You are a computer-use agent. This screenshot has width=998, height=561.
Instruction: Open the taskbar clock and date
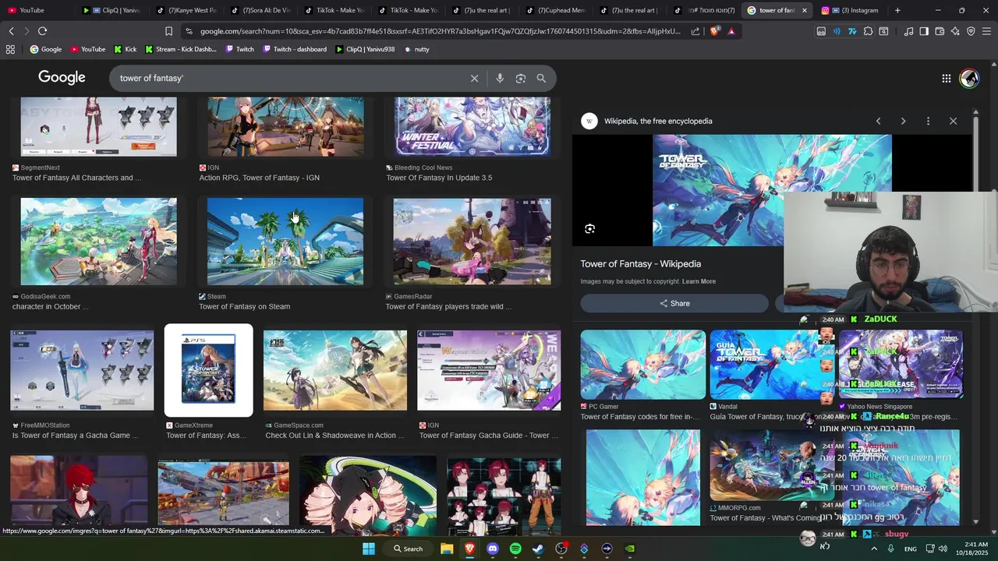coord(976,549)
